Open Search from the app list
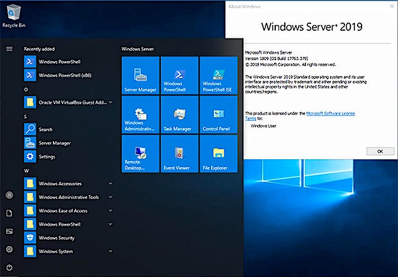The width and height of the screenshot is (398, 277). [x=69, y=130]
